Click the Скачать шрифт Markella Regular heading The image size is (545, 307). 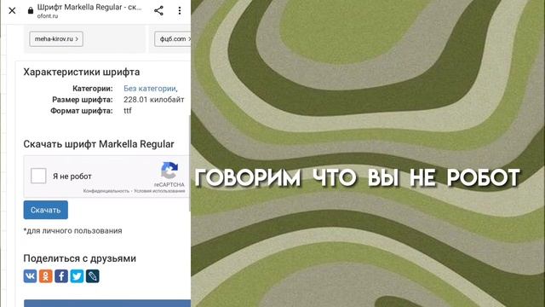[99, 144]
